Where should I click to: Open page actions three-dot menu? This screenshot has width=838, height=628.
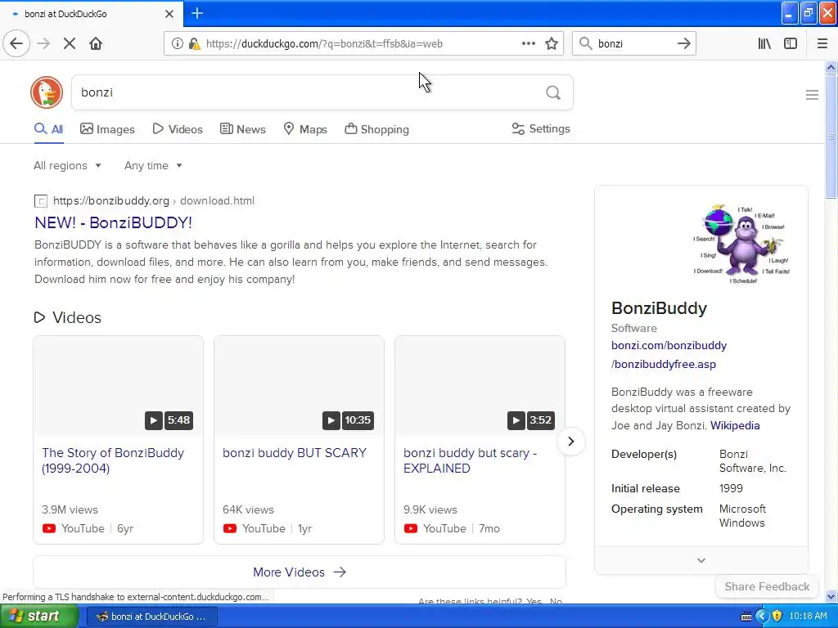528,44
